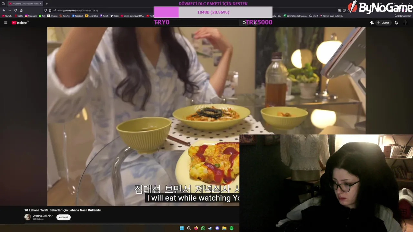
Task: Open the Instagram bookmark
Action: [x=31, y=16]
